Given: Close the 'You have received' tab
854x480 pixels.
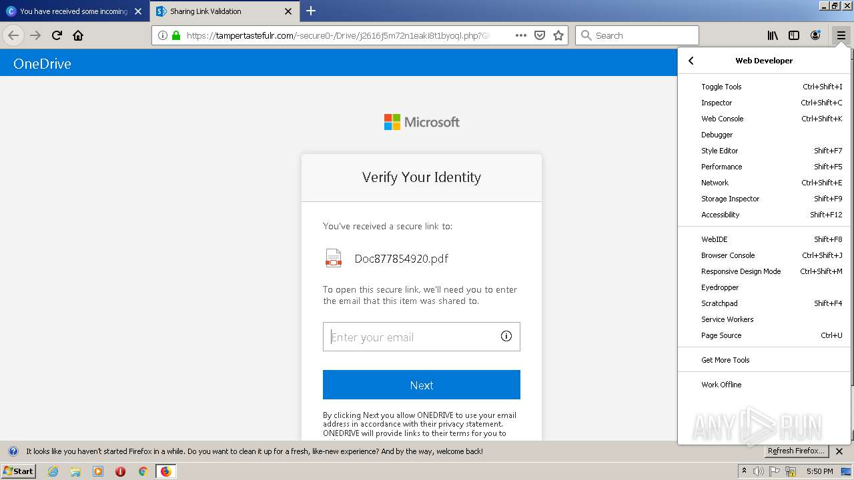Looking at the screenshot, I should coord(138,11).
